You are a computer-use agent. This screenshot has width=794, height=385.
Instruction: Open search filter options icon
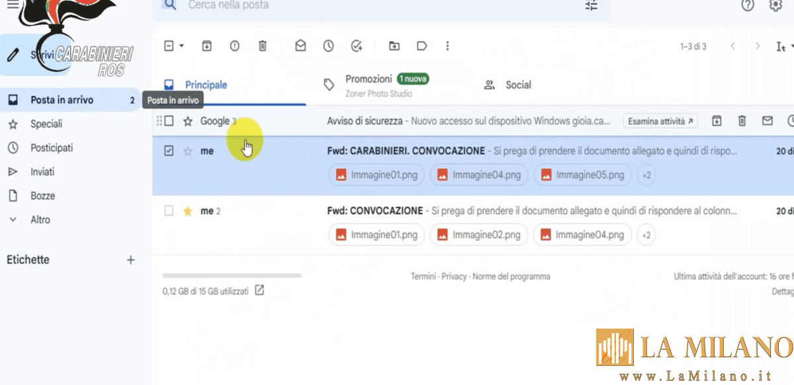coord(591,5)
